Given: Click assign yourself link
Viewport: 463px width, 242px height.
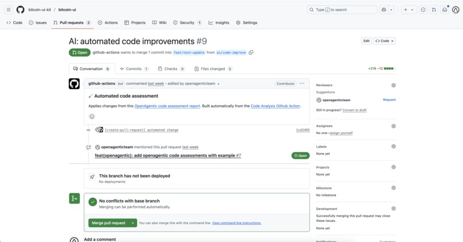Looking at the screenshot, I should coord(341,133).
